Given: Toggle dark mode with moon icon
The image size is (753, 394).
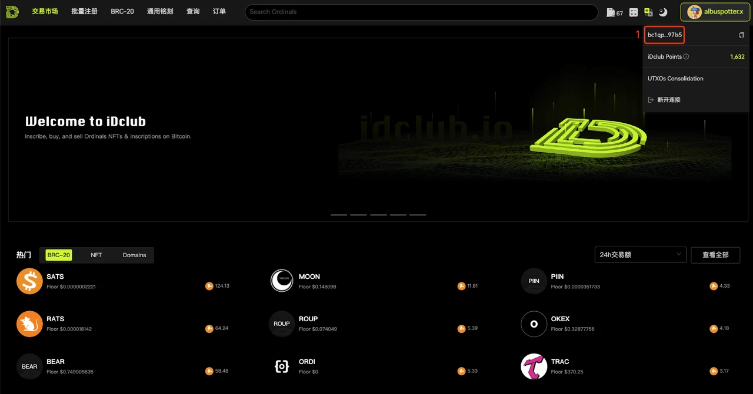Looking at the screenshot, I should (663, 12).
